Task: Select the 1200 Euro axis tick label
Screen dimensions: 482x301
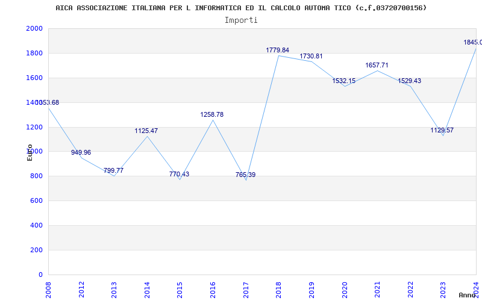Action: (x=34, y=127)
